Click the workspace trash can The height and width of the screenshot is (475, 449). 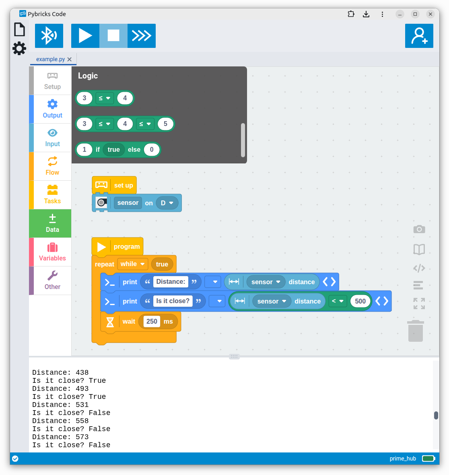click(415, 331)
